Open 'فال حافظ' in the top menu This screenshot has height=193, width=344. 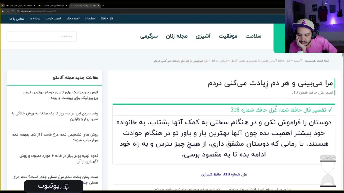pos(107,18)
